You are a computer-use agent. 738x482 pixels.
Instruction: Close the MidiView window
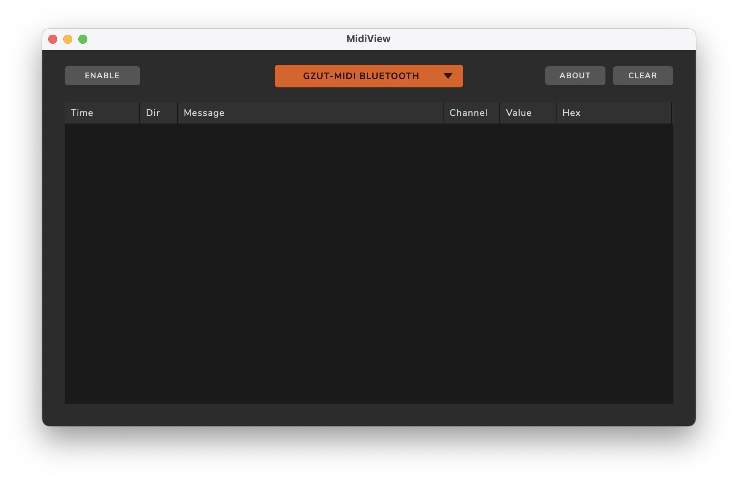tap(53, 39)
